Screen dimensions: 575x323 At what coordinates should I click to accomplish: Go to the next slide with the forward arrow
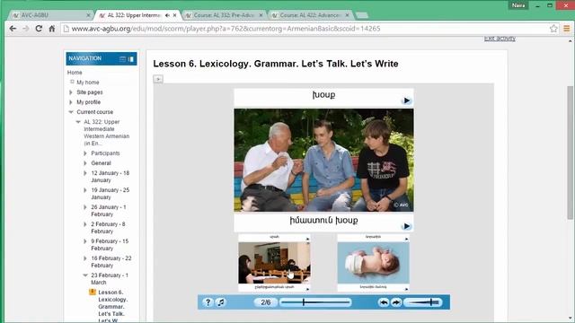coord(396,302)
